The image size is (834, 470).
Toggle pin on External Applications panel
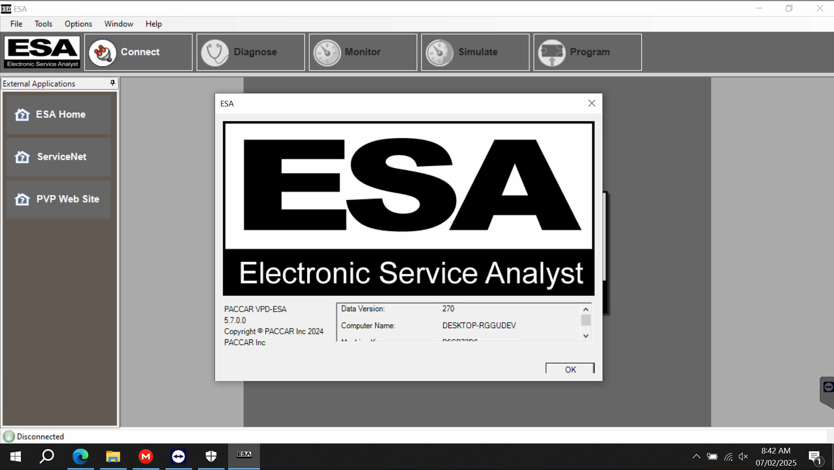click(x=113, y=83)
